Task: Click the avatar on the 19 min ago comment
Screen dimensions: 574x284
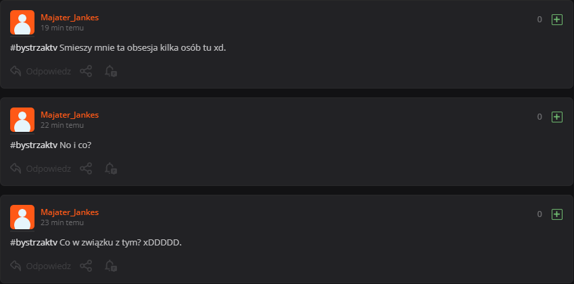Action: click(22, 22)
